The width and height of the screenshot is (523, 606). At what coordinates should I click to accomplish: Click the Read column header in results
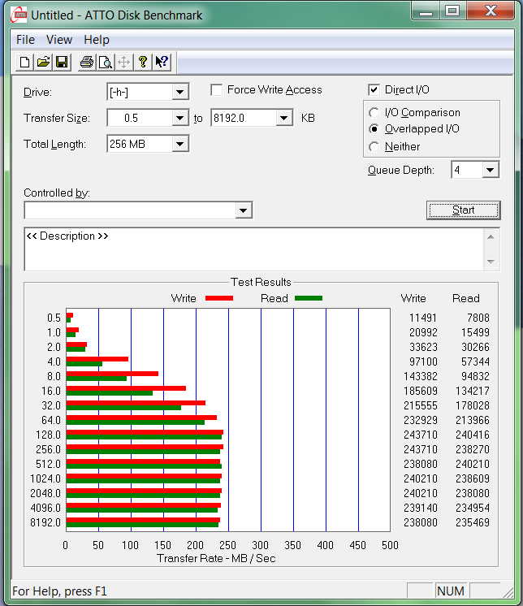[466, 298]
